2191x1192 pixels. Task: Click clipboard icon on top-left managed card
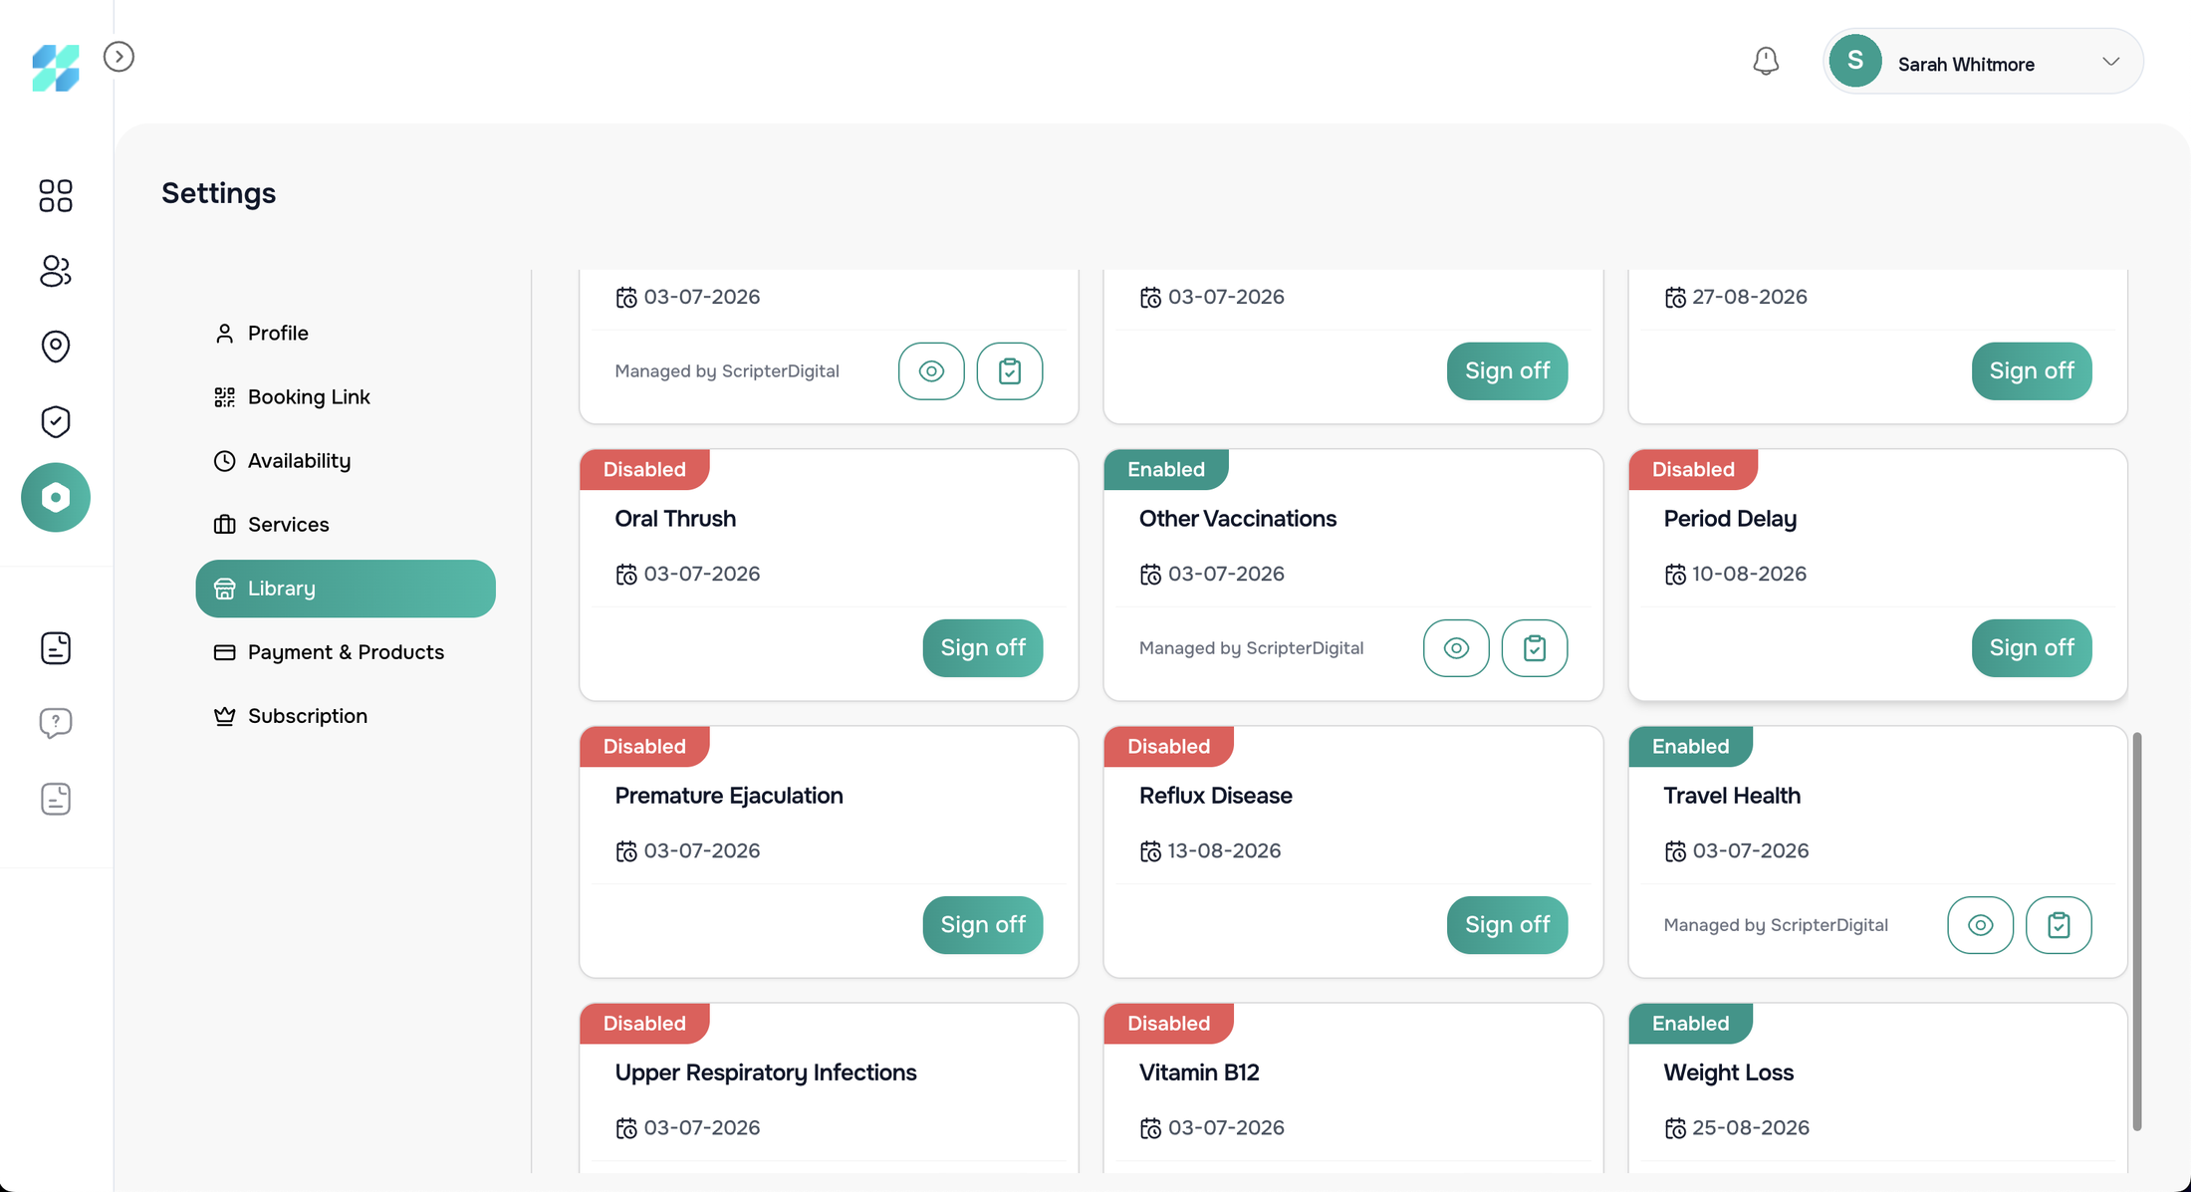pos(1010,371)
